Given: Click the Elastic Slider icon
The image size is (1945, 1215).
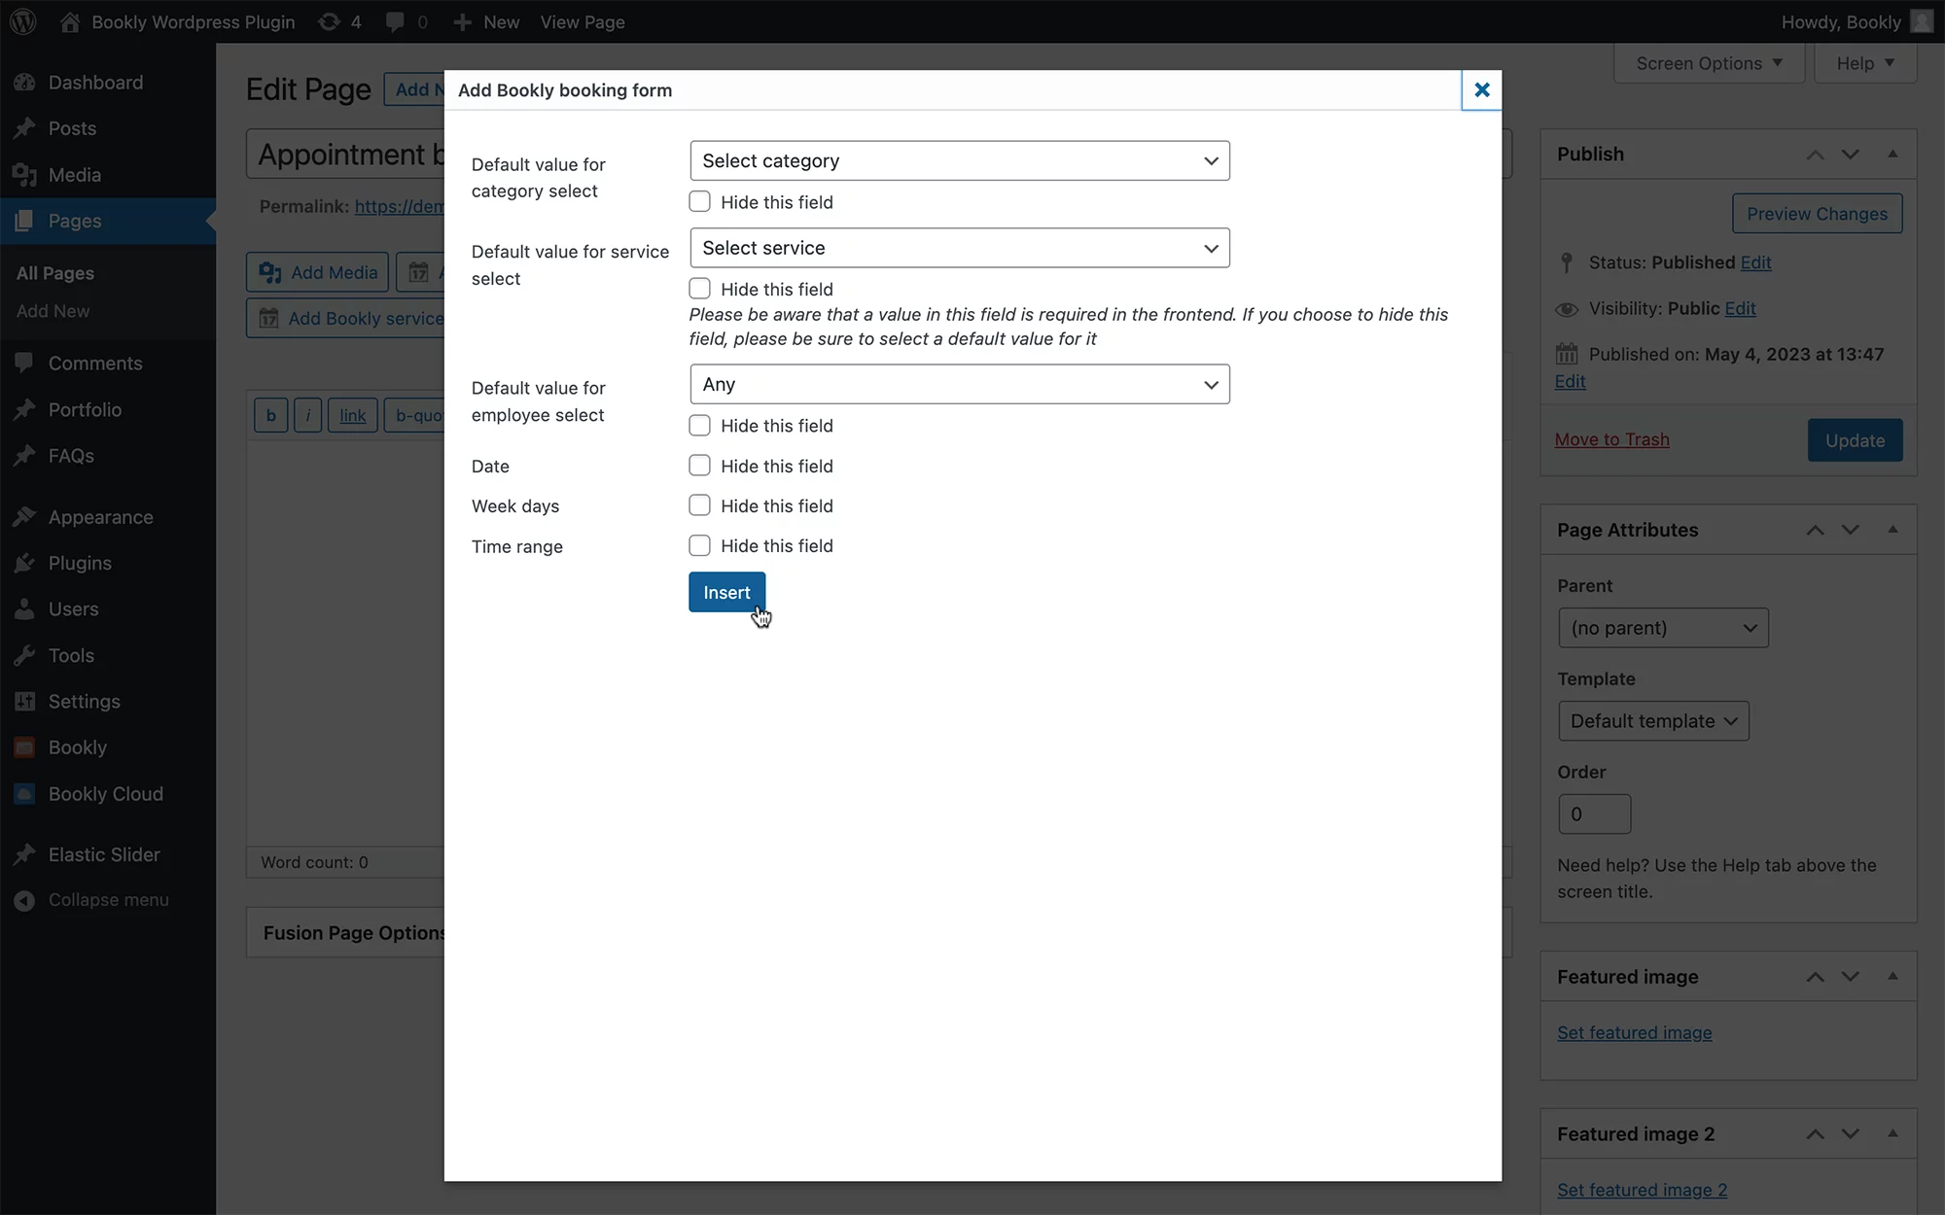Looking at the screenshot, I should (25, 854).
